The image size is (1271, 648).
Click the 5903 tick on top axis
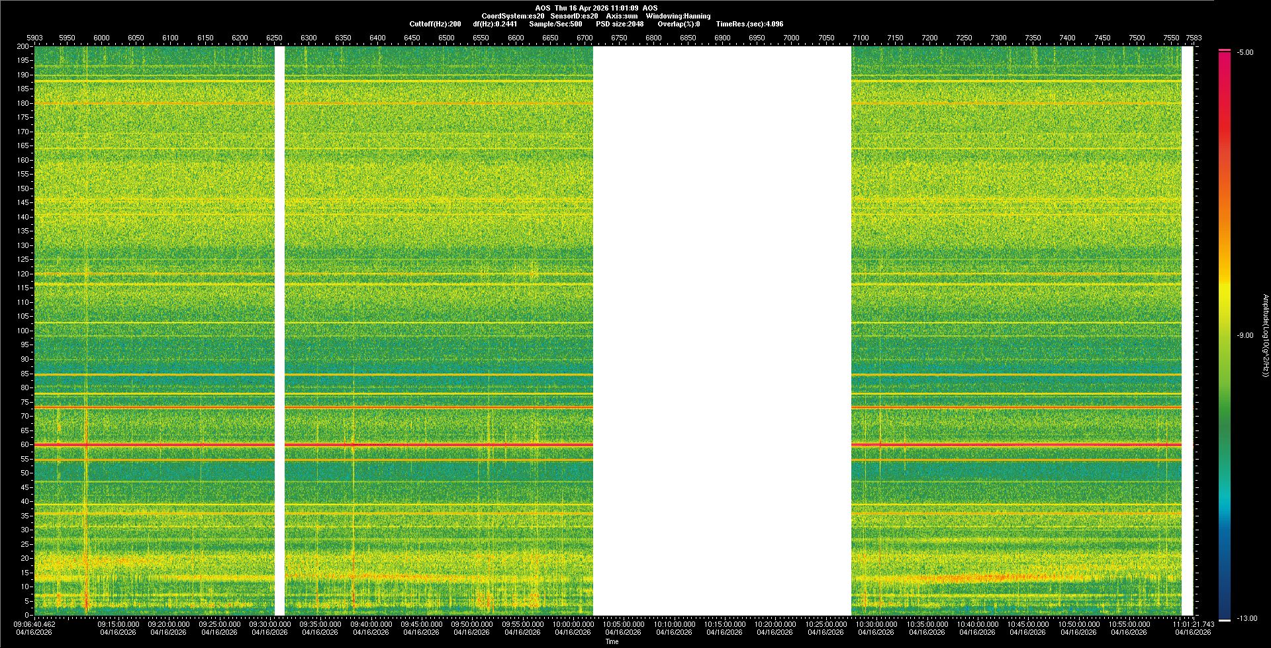click(x=34, y=38)
